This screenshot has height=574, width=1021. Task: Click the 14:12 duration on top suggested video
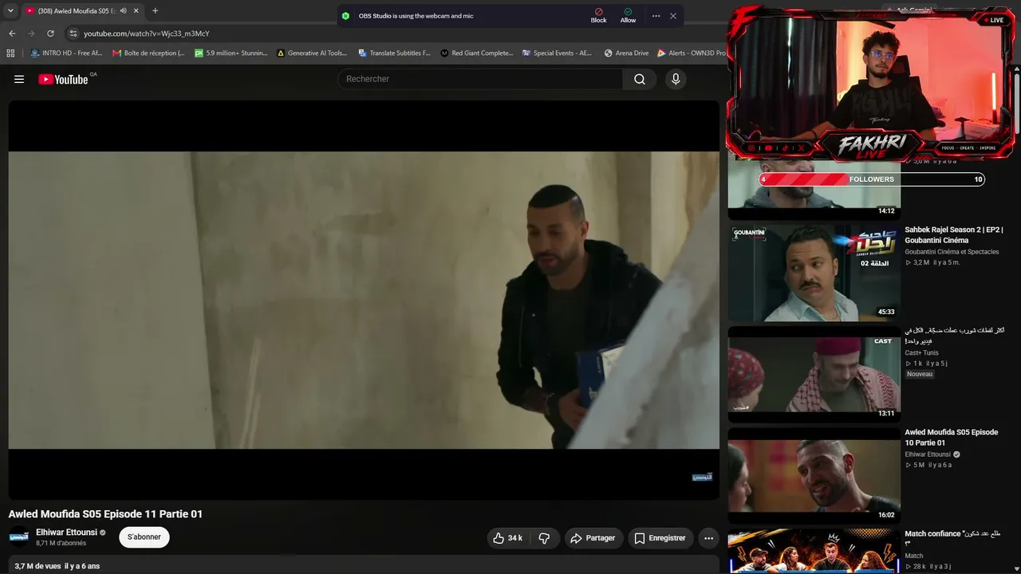click(886, 211)
